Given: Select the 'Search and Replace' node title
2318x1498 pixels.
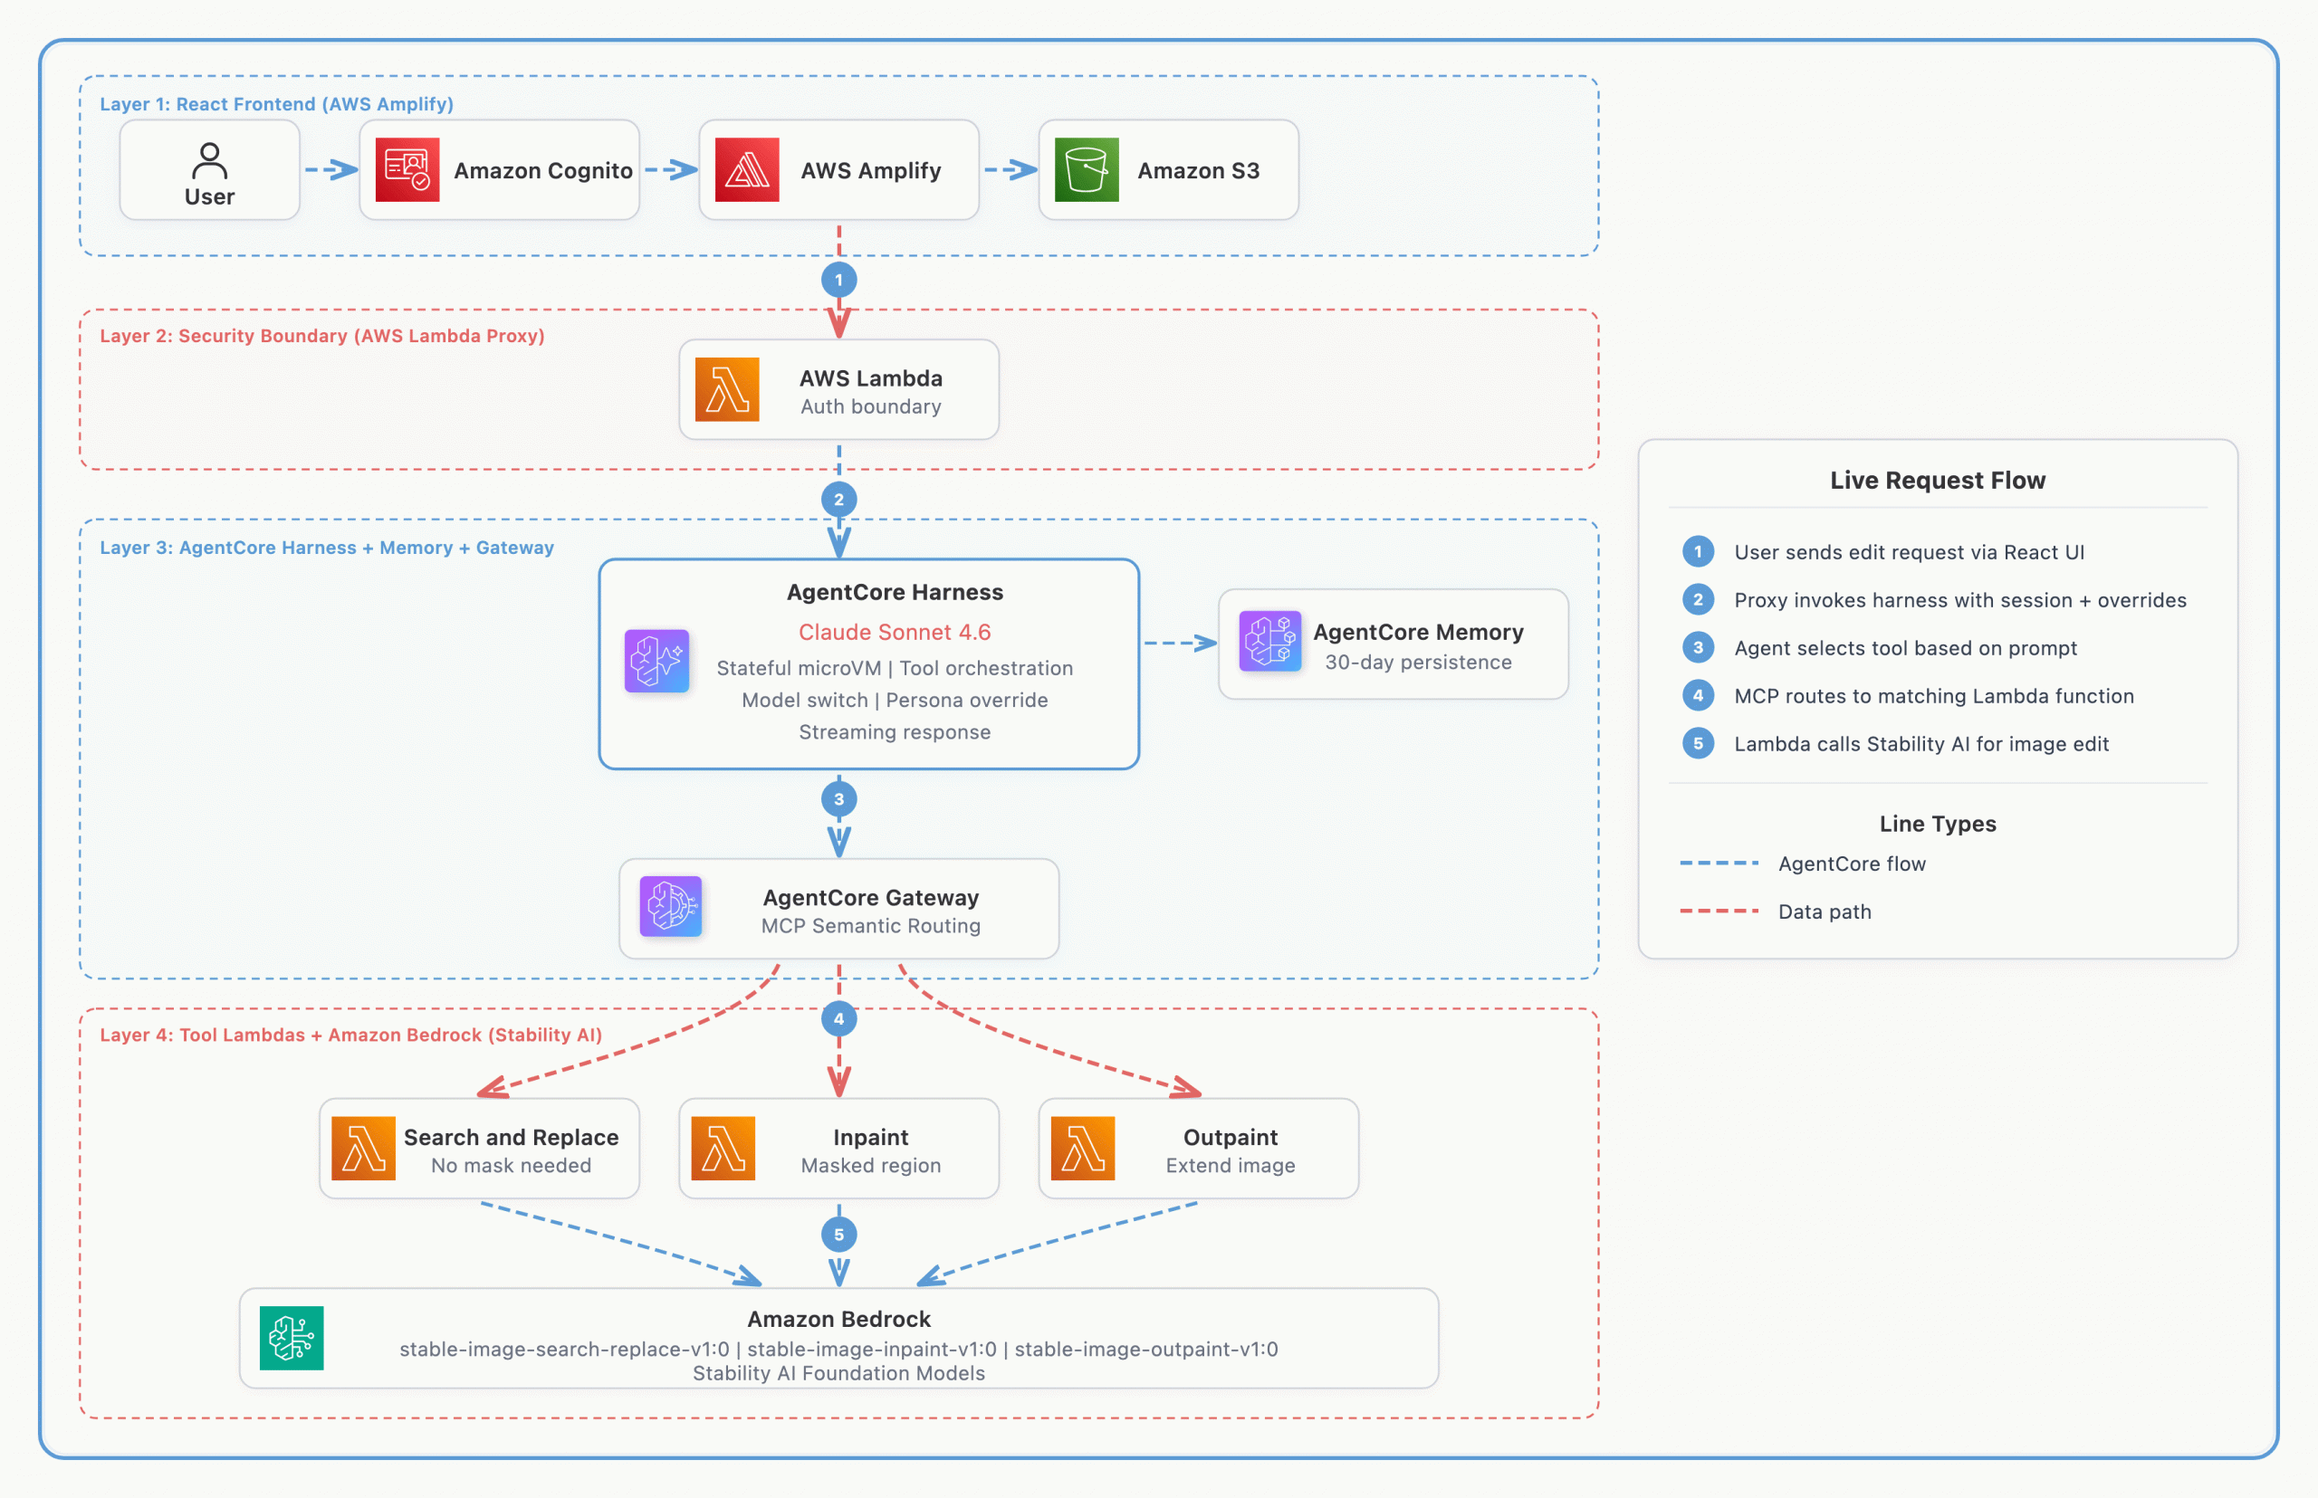Looking at the screenshot, I should [511, 1137].
